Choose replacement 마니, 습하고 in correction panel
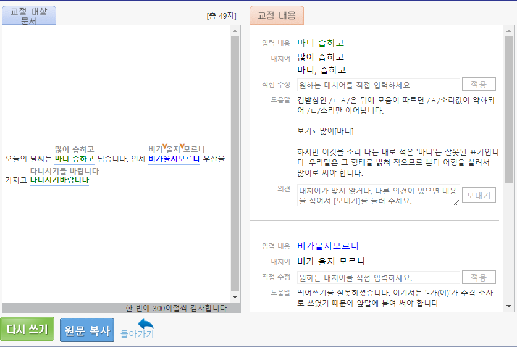This screenshot has height=347, width=517. 321,70
